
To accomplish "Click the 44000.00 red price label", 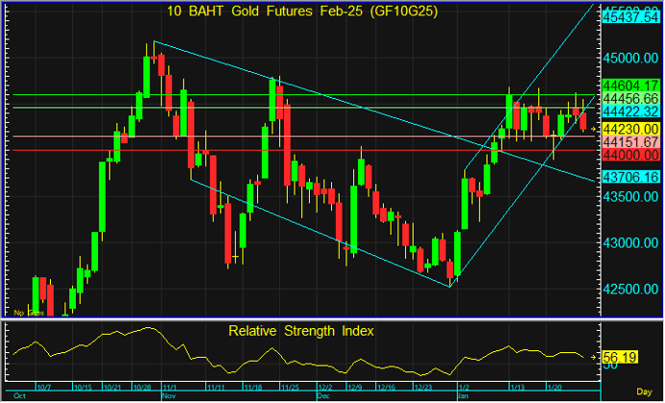I will pos(630,154).
